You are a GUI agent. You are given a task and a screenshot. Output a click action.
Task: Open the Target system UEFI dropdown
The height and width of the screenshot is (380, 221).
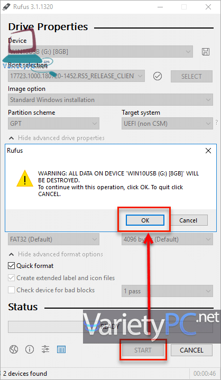click(167, 124)
